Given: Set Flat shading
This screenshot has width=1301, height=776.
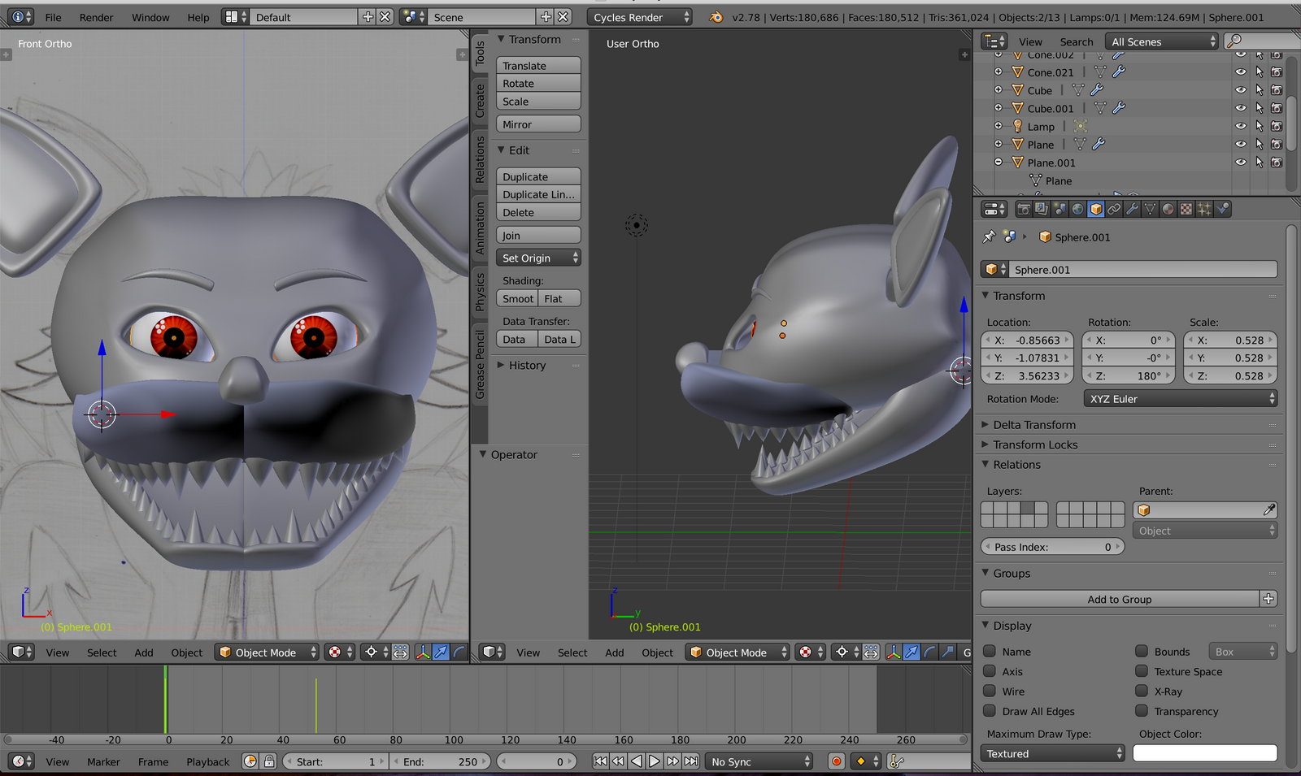Looking at the screenshot, I should click(x=559, y=298).
